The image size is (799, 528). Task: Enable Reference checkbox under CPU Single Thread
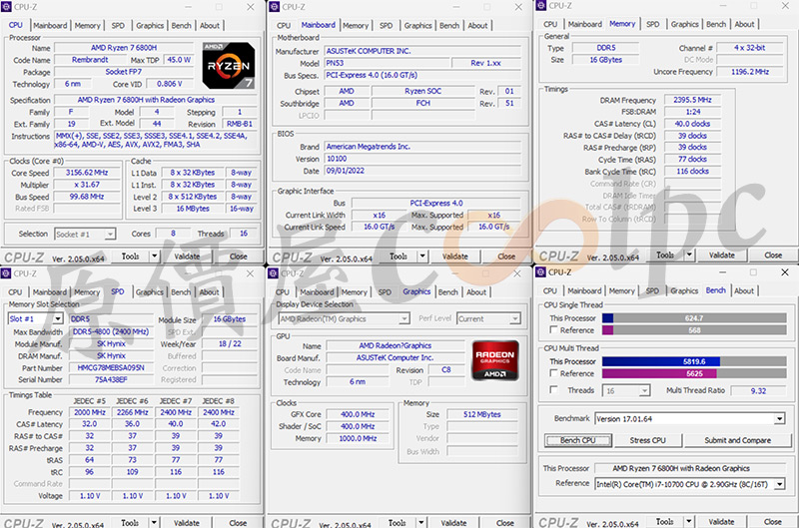553,330
